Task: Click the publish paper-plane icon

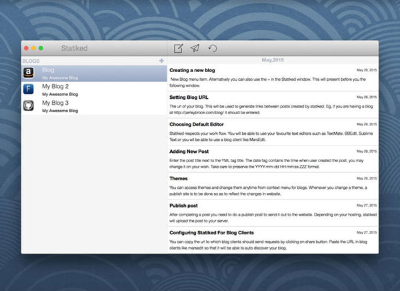Action: pyautogui.click(x=195, y=48)
